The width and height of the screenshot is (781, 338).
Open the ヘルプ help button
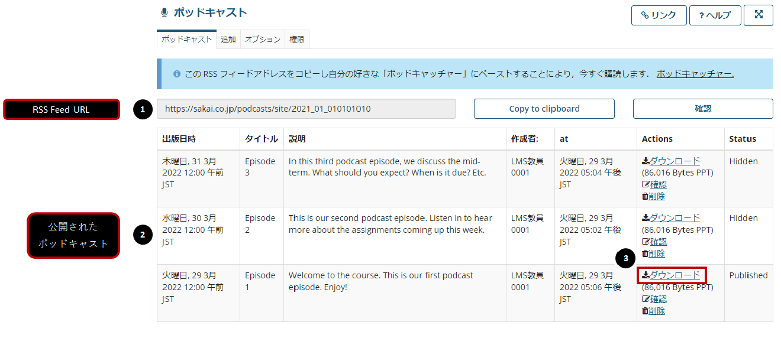pyautogui.click(x=715, y=15)
